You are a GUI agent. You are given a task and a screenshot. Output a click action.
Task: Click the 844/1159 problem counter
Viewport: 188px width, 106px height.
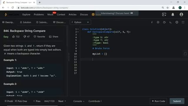(49, 101)
